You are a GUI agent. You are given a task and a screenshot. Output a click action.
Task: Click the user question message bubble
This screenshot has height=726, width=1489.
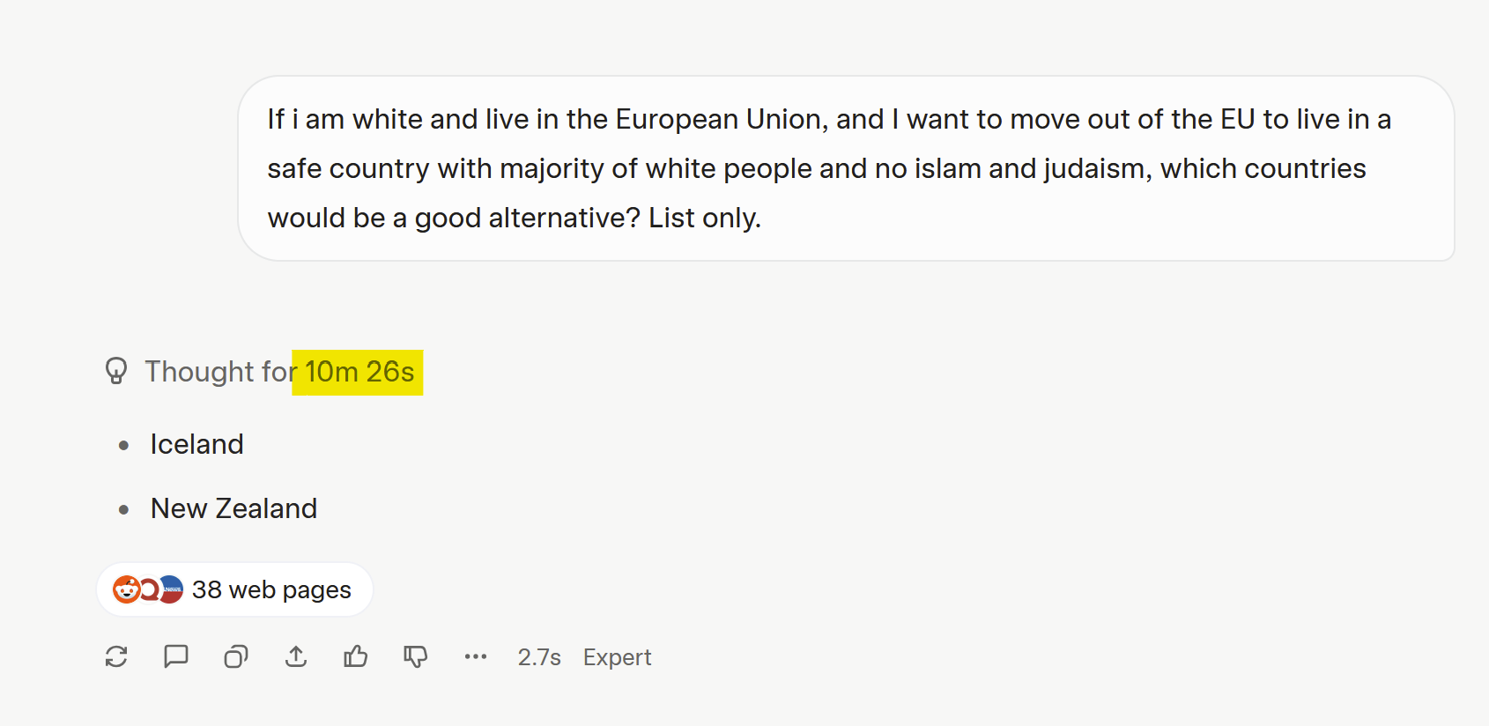pos(846,168)
